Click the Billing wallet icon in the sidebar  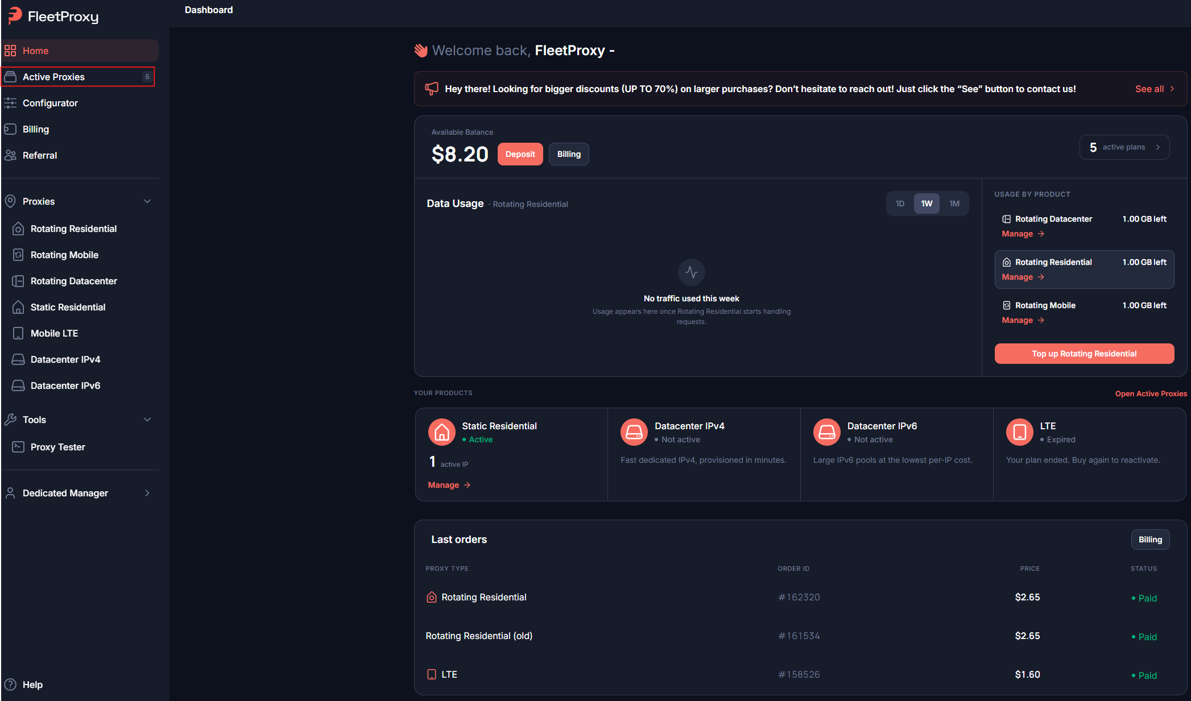coord(10,129)
